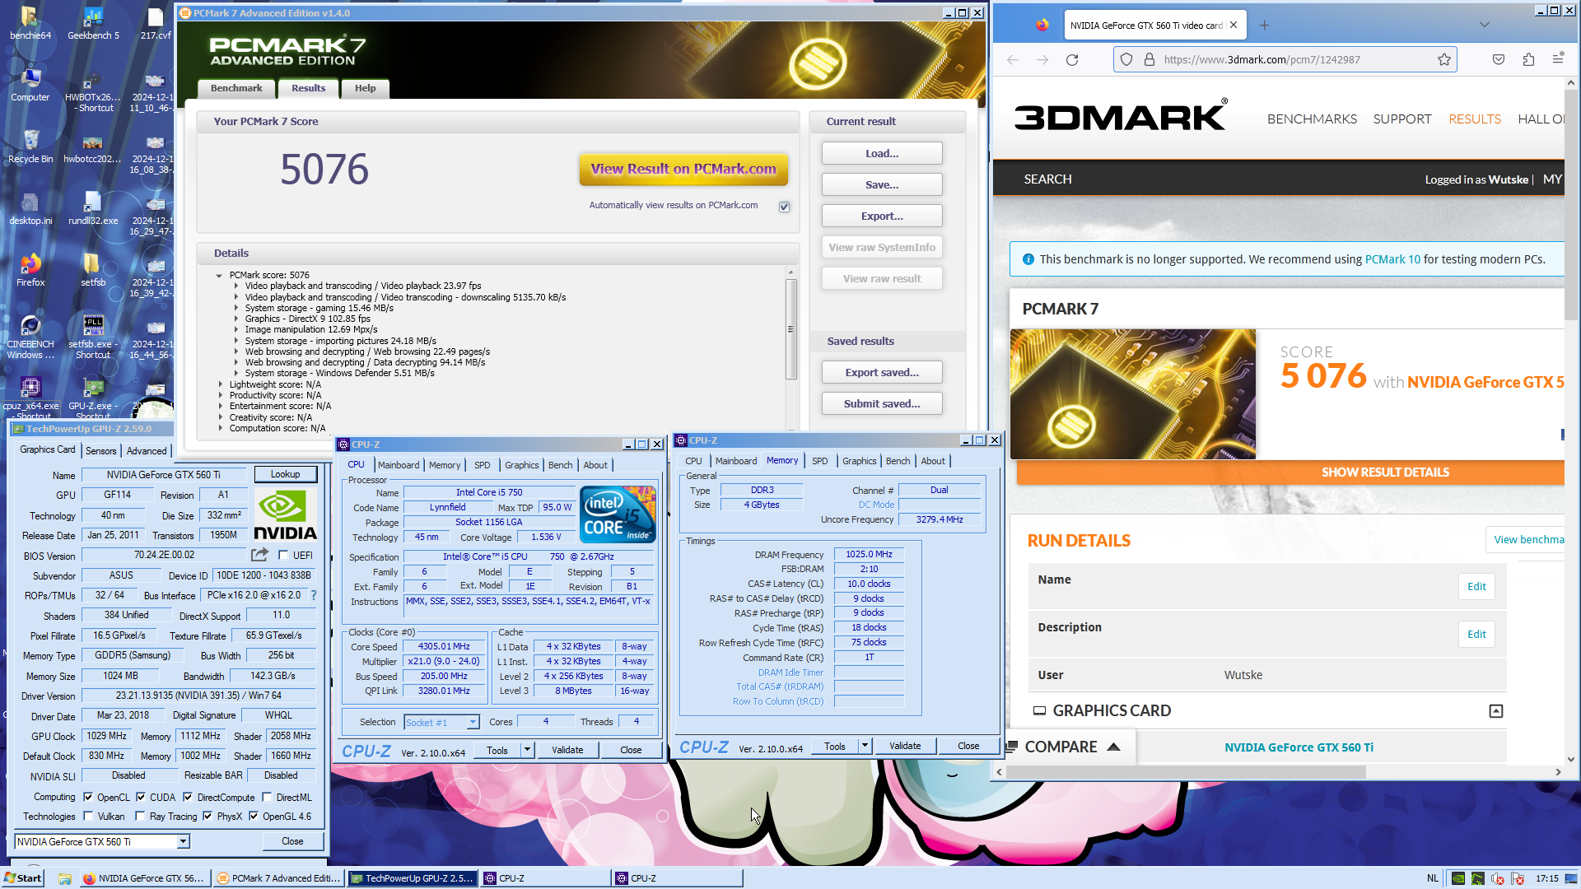1581x889 pixels.
Task: Open Tools dropdown arrow in CPU-Z Memory window
Action: point(865,746)
